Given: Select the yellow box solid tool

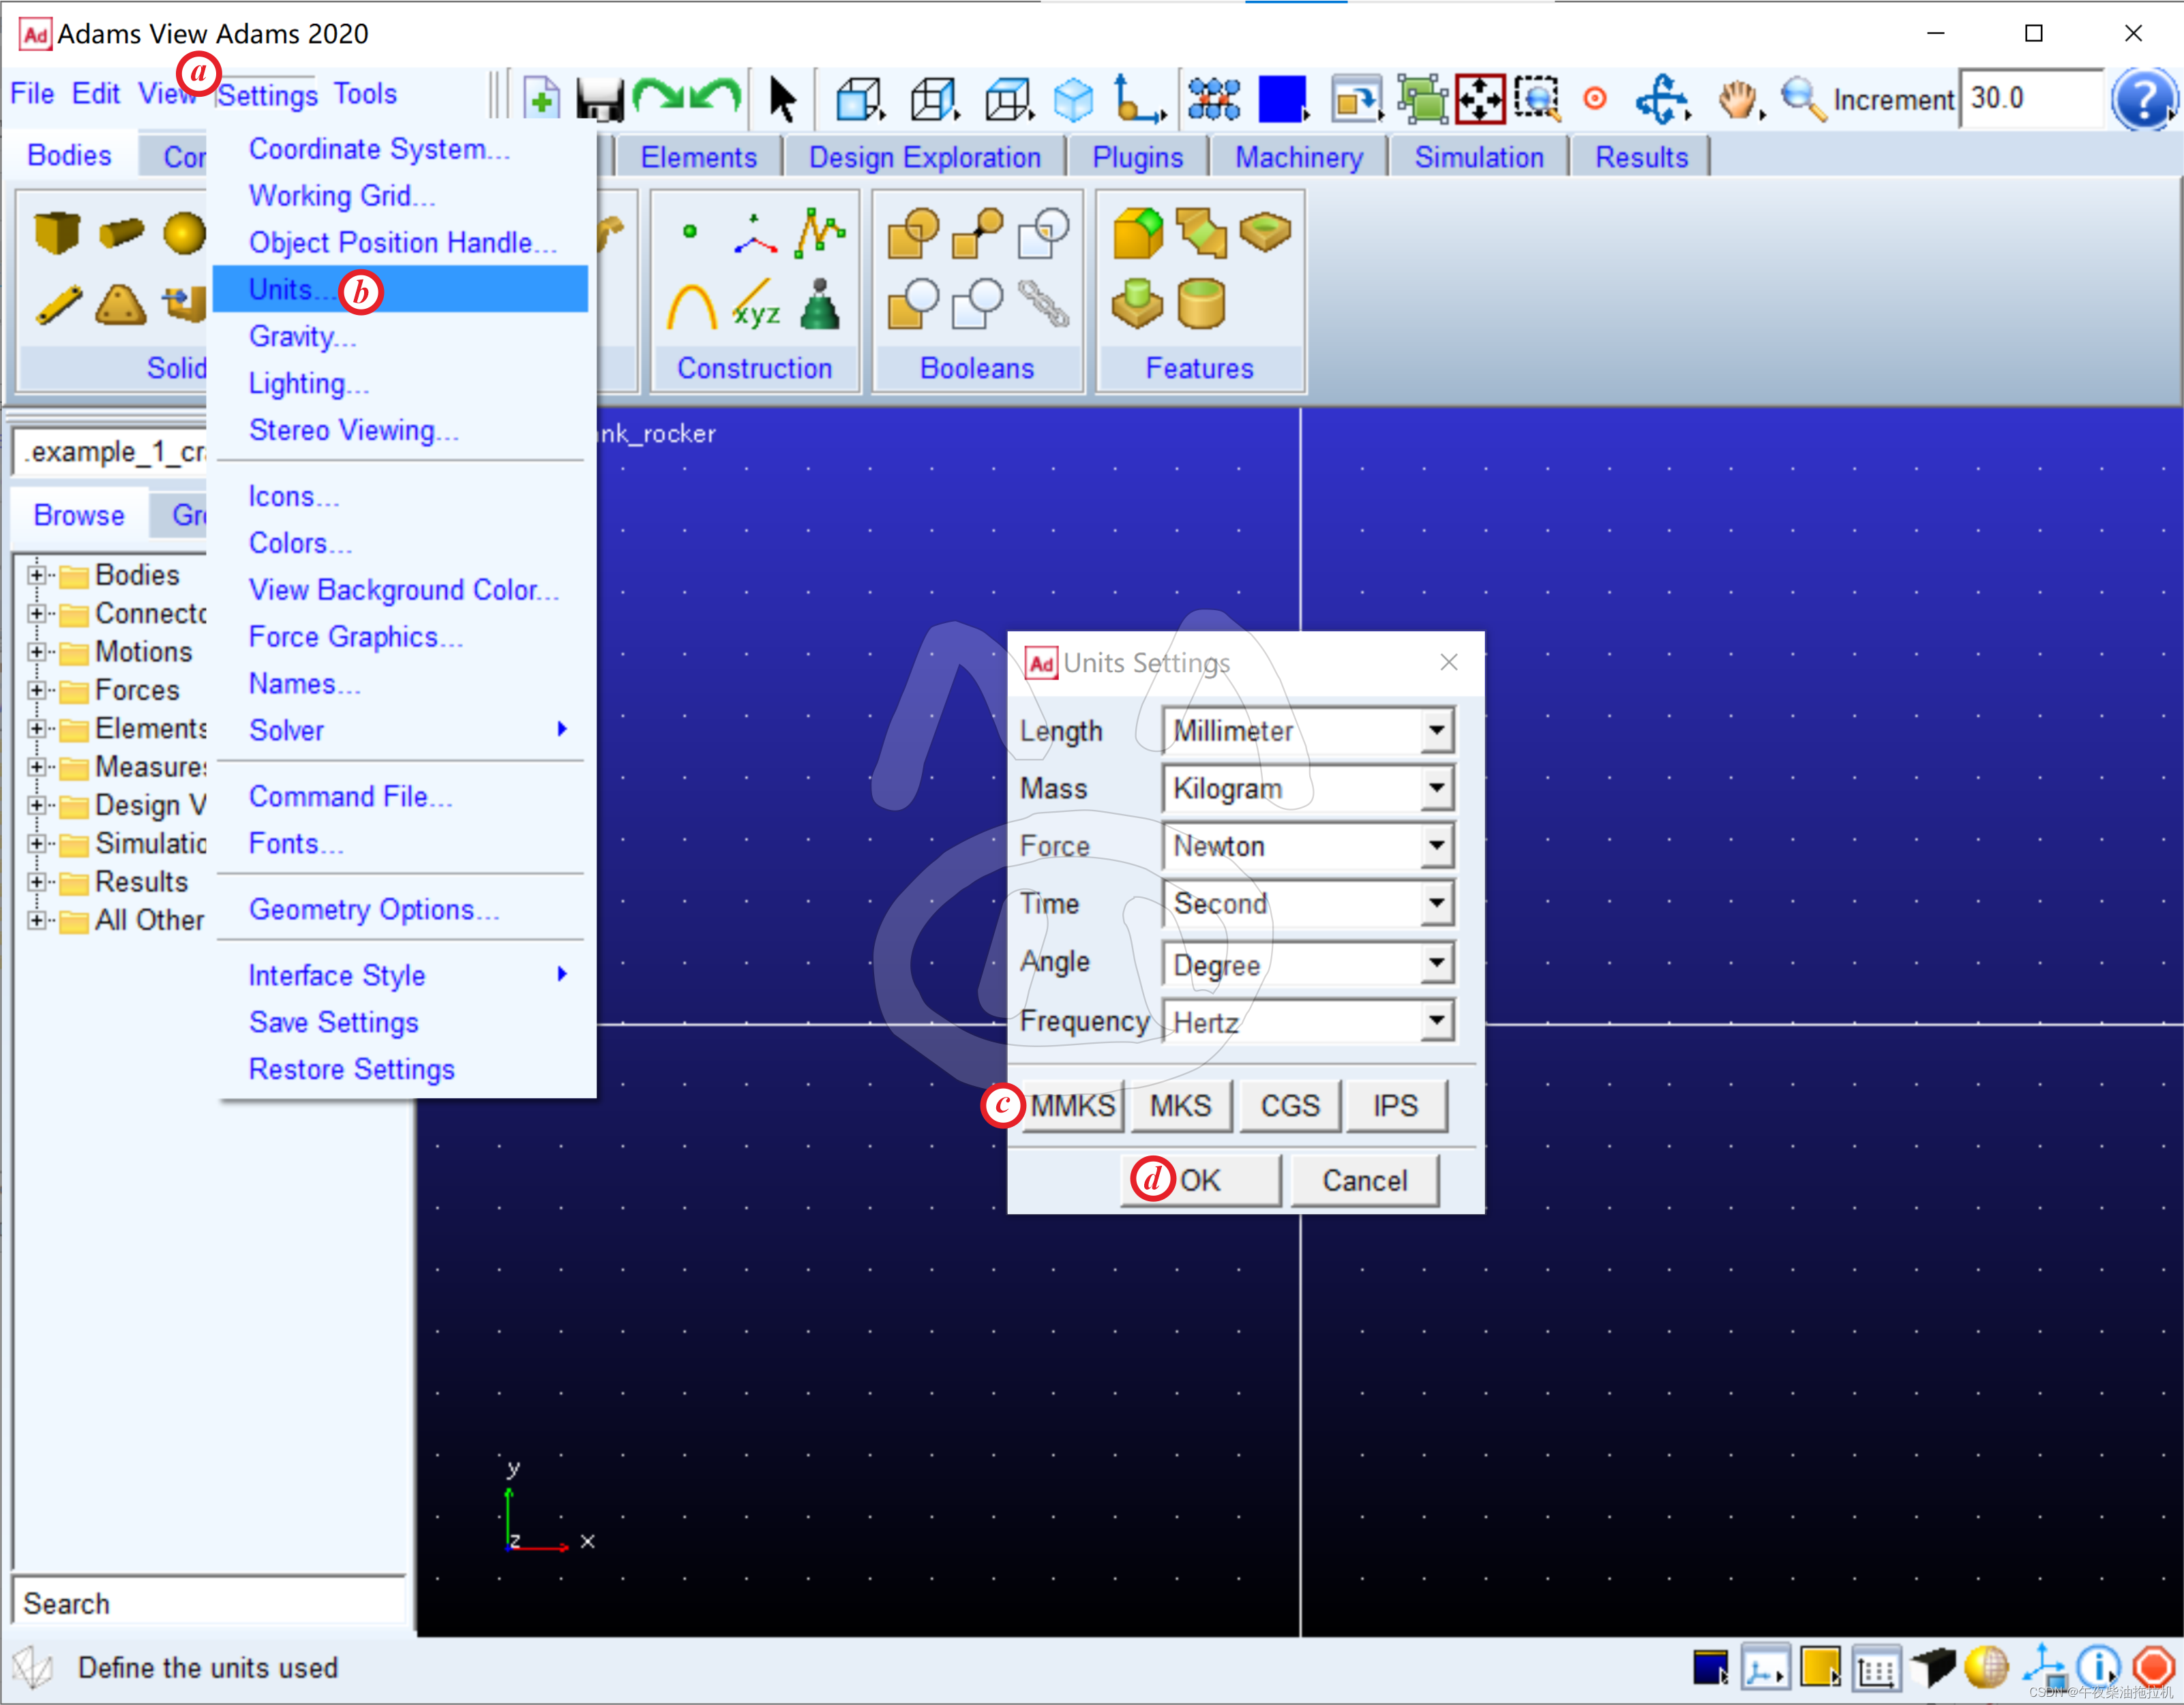Looking at the screenshot, I should 56,233.
